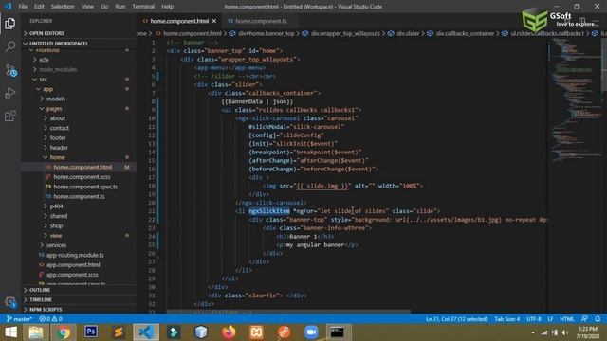This screenshot has width=607, height=341.
Task: Open the Help menu
Action: tap(167, 7)
